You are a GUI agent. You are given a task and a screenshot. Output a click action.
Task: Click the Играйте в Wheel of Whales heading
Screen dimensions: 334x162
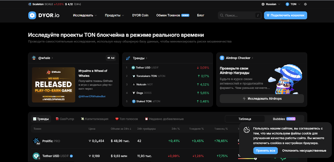click(93, 73)
